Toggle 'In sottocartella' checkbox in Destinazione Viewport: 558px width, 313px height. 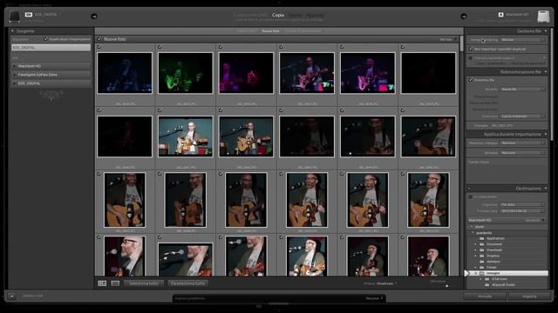pyautogui.click(x=471, y=196)
